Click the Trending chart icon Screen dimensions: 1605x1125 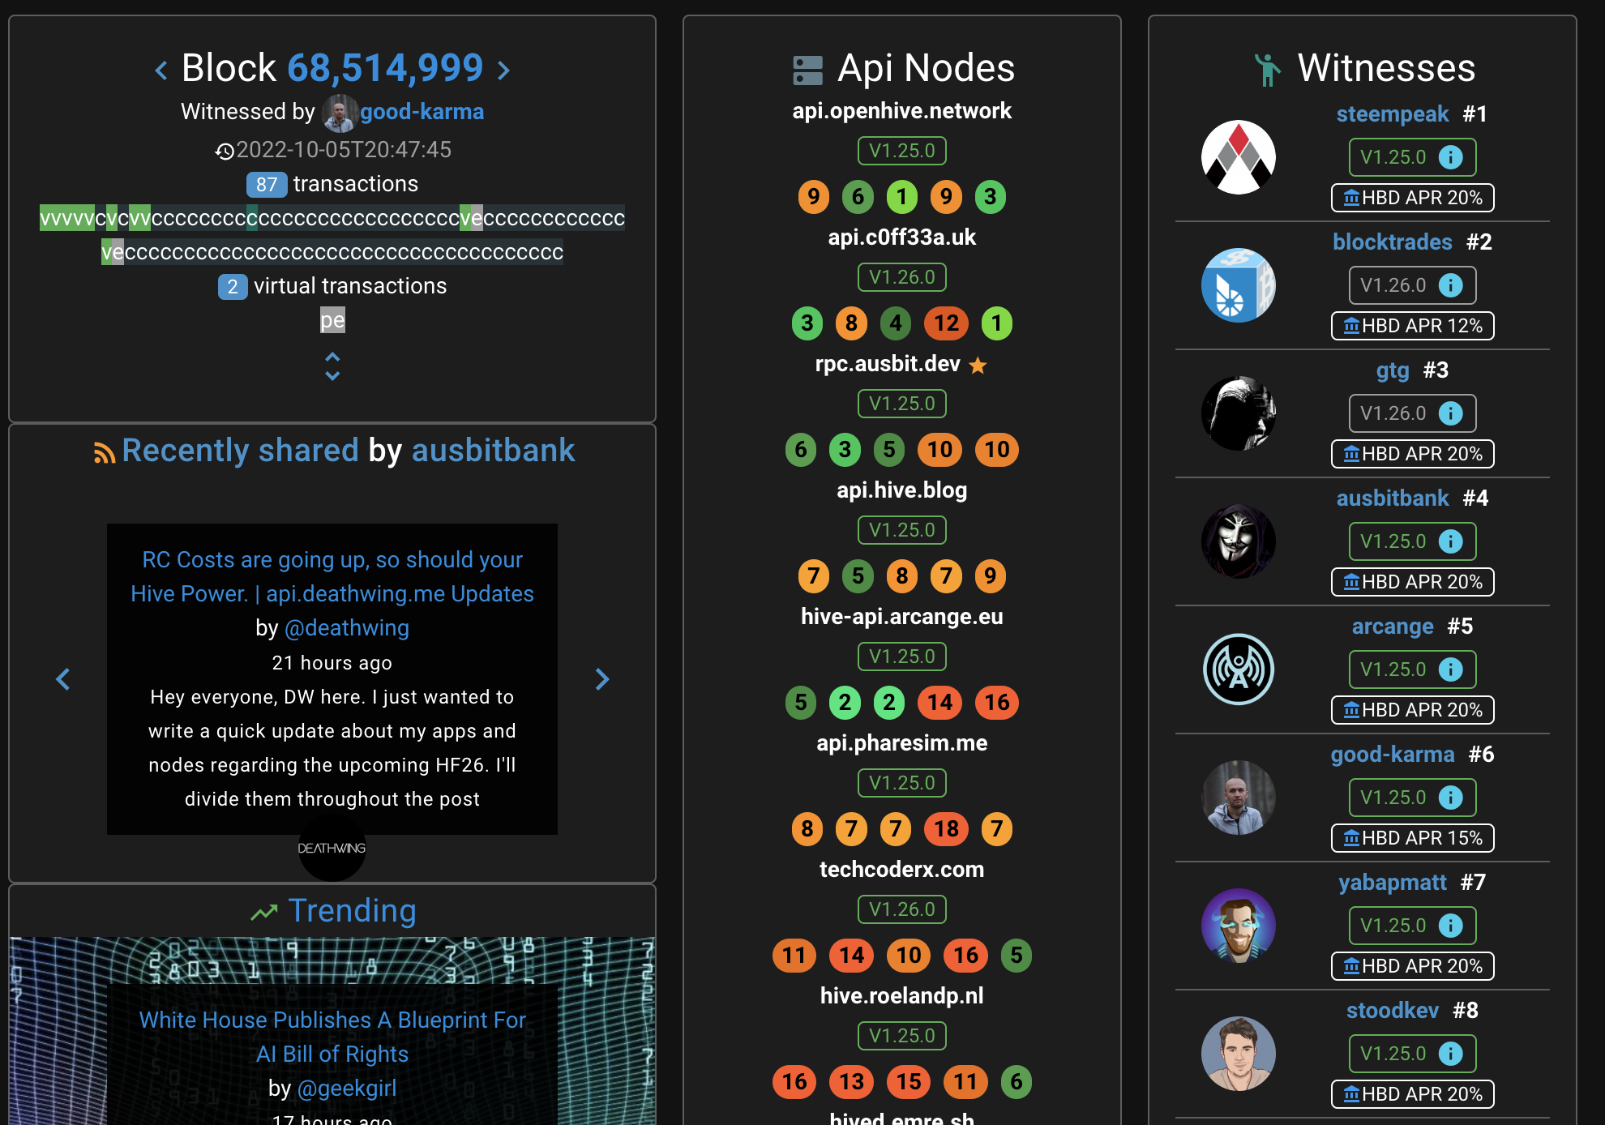tap(264, 913)
